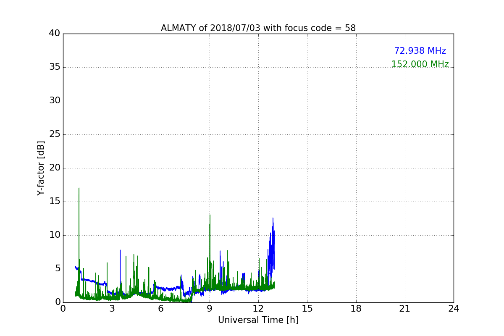Click the x-axis tick label '24'
This screenshot has height=336, width=504.
tap(454, 308)
